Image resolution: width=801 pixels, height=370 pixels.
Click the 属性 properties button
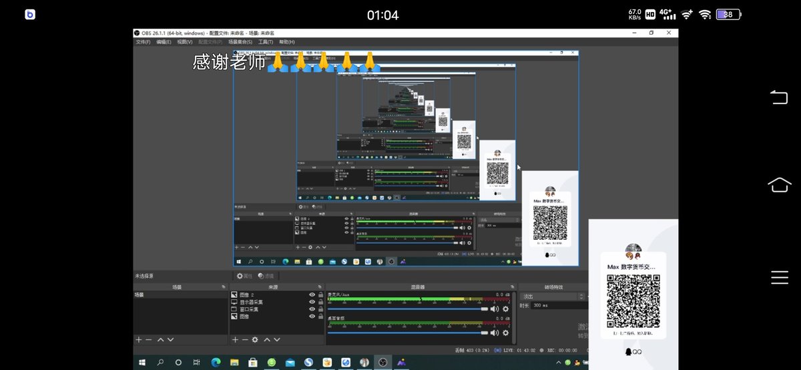tap(244, 276)
